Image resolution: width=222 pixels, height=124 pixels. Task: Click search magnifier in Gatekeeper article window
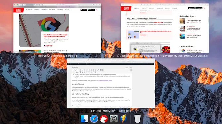pyautogui.click(x=204, y=8)
